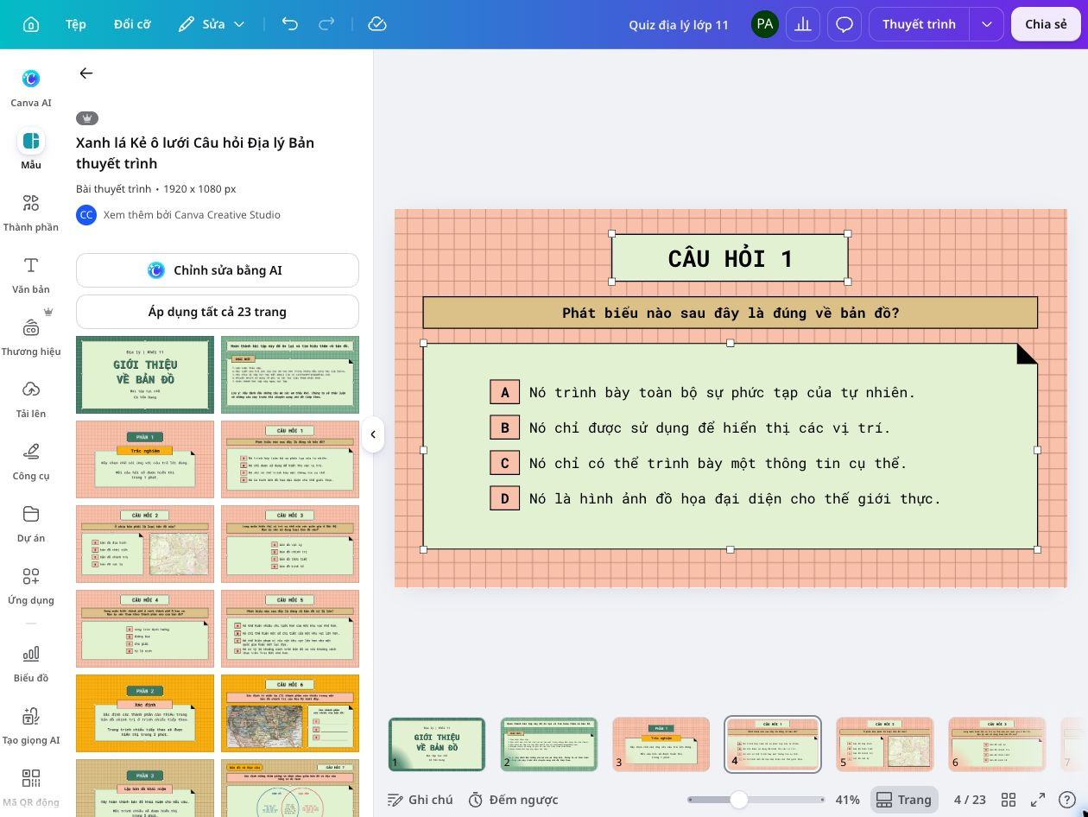Select page 6 in the filmstrip
Viewport: 1088px width, 817px height.
(996, 744)
